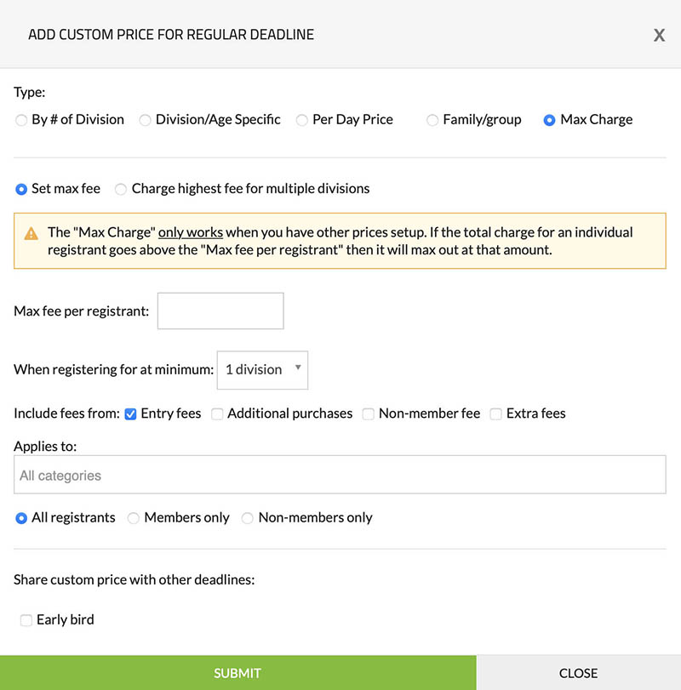This screenshot has height=690, width=681.
Task: Enable Additional purchases checkbox
Action: [218, 414]
